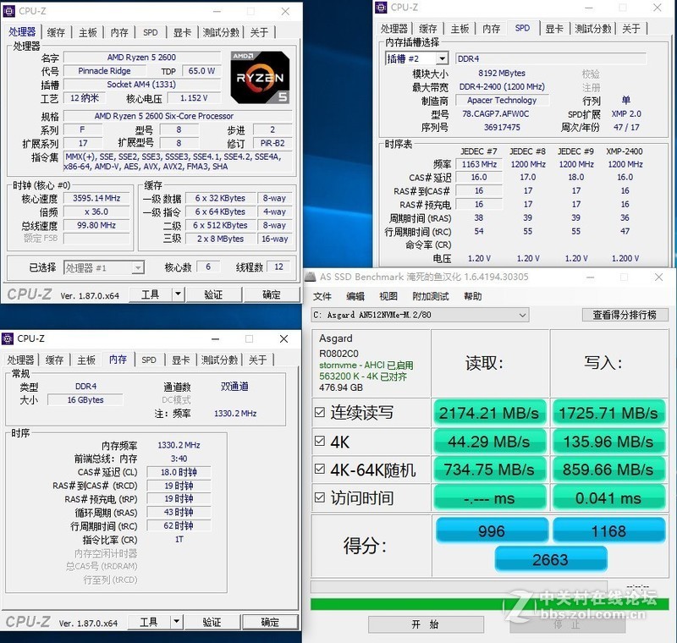Open the 文件 menu in AS SSD Benchmark
Screen dimensions: 677x643
click(x=322, y=297)
